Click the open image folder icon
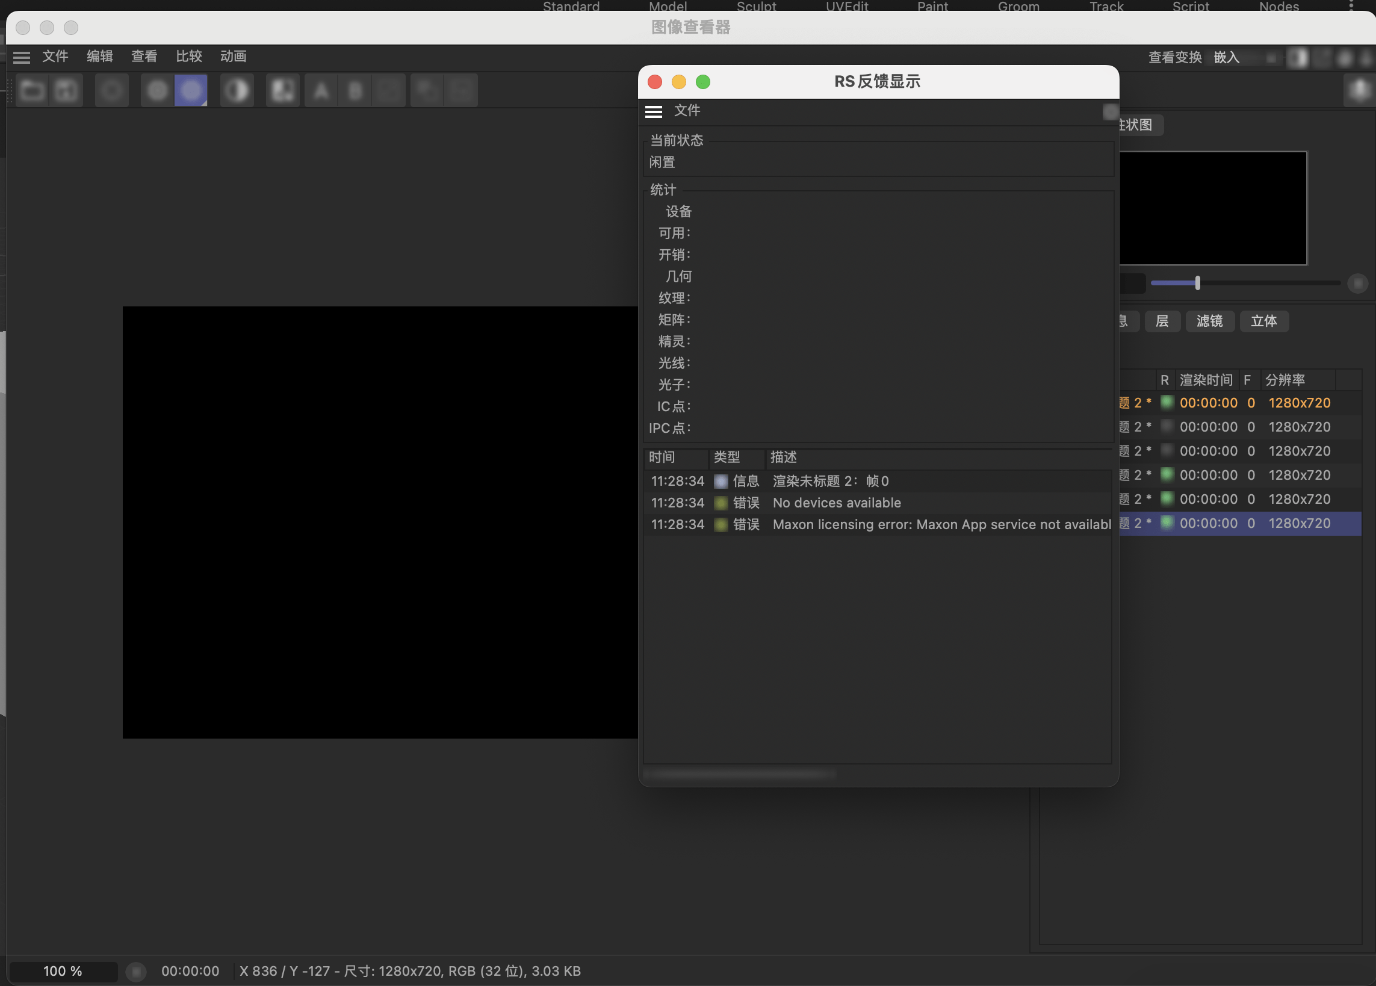Viewport: 1376px width, 986px height. (32, 91)
